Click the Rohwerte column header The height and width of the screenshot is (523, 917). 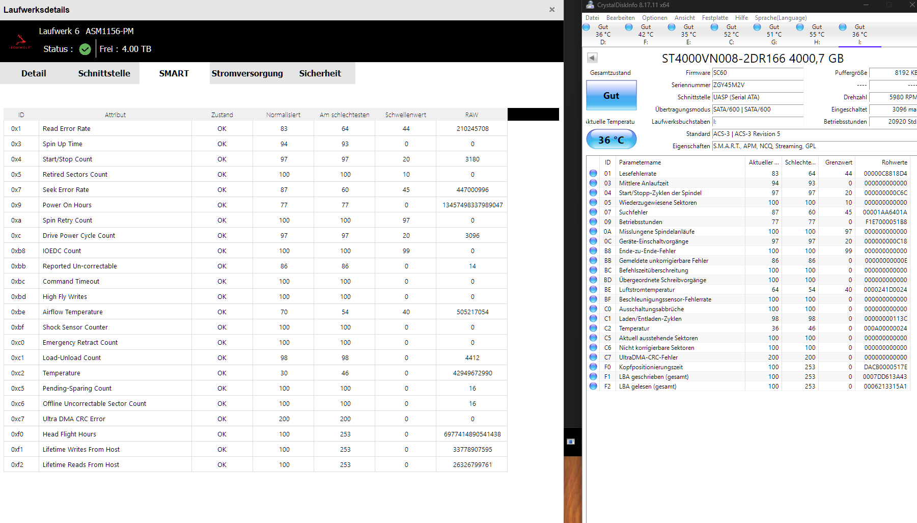(883, 162)
